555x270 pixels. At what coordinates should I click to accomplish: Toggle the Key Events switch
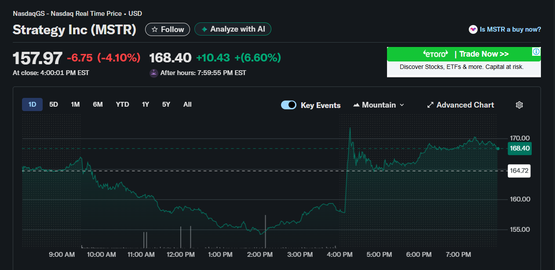click(288, 105)
